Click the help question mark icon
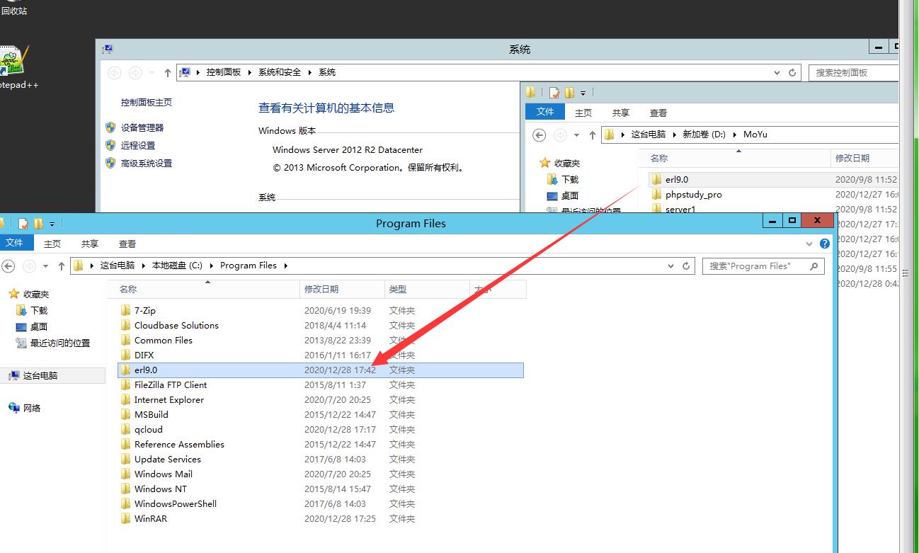This screenshot has width=919, height=553. 824,244
